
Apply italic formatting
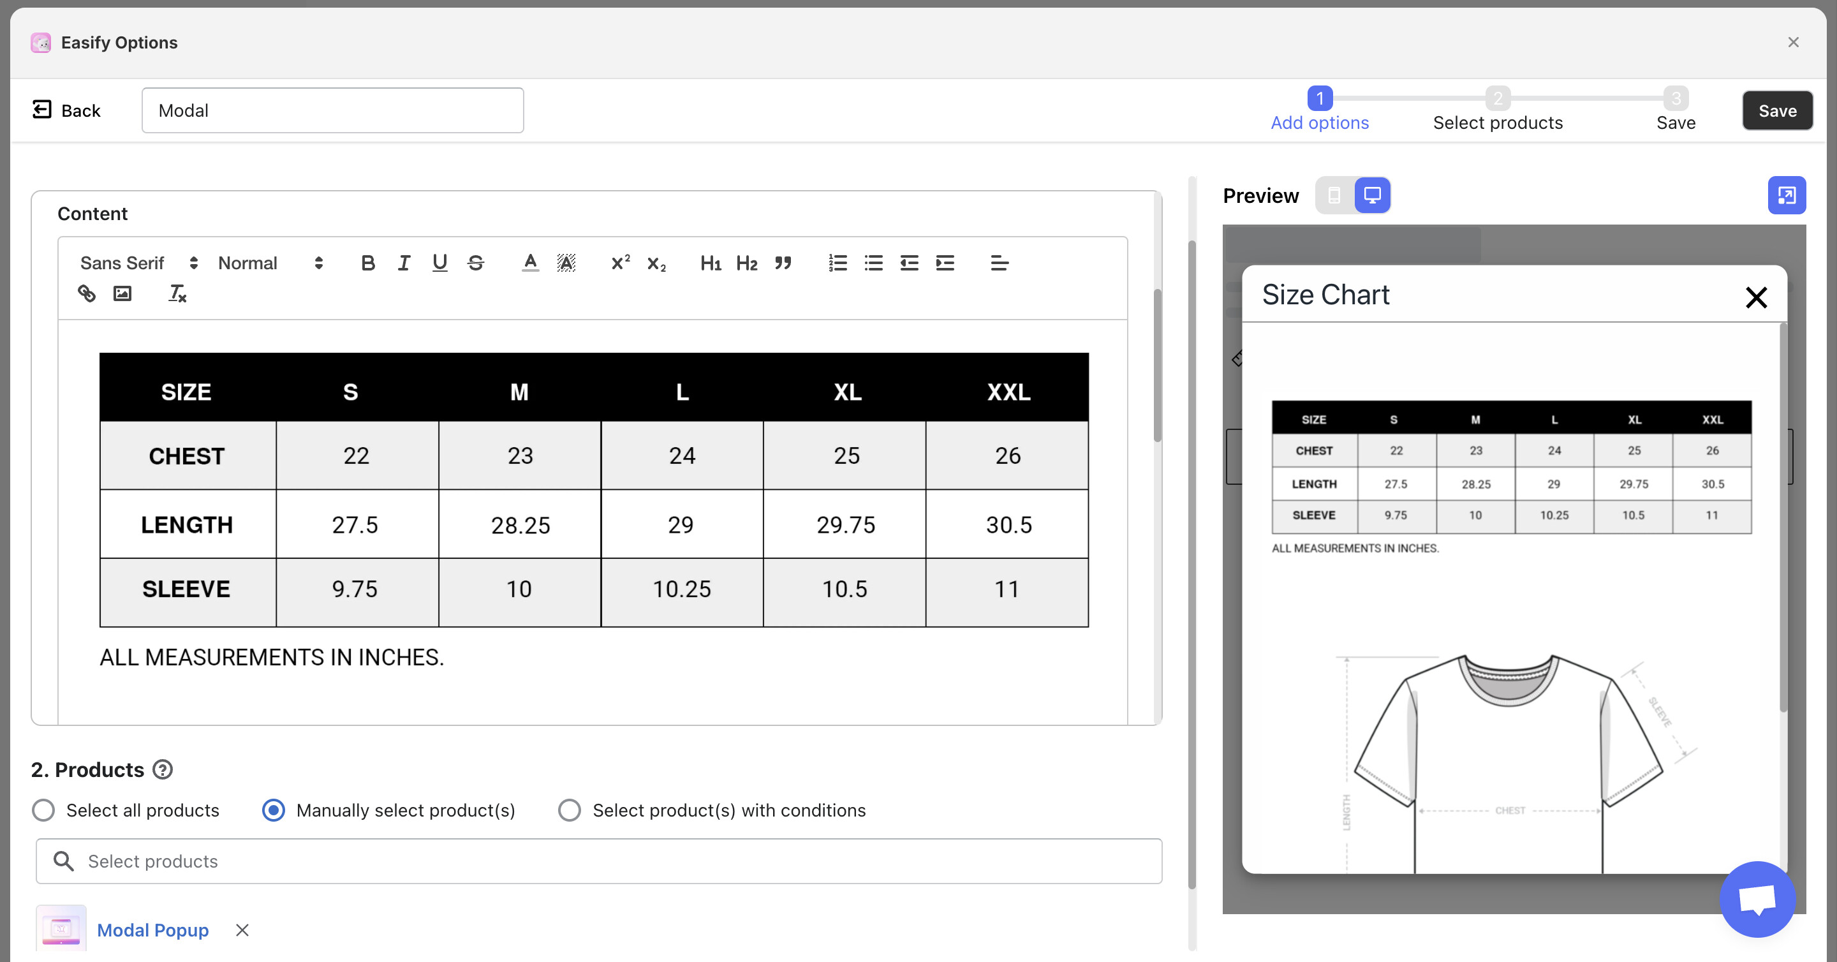pos(404,263)
